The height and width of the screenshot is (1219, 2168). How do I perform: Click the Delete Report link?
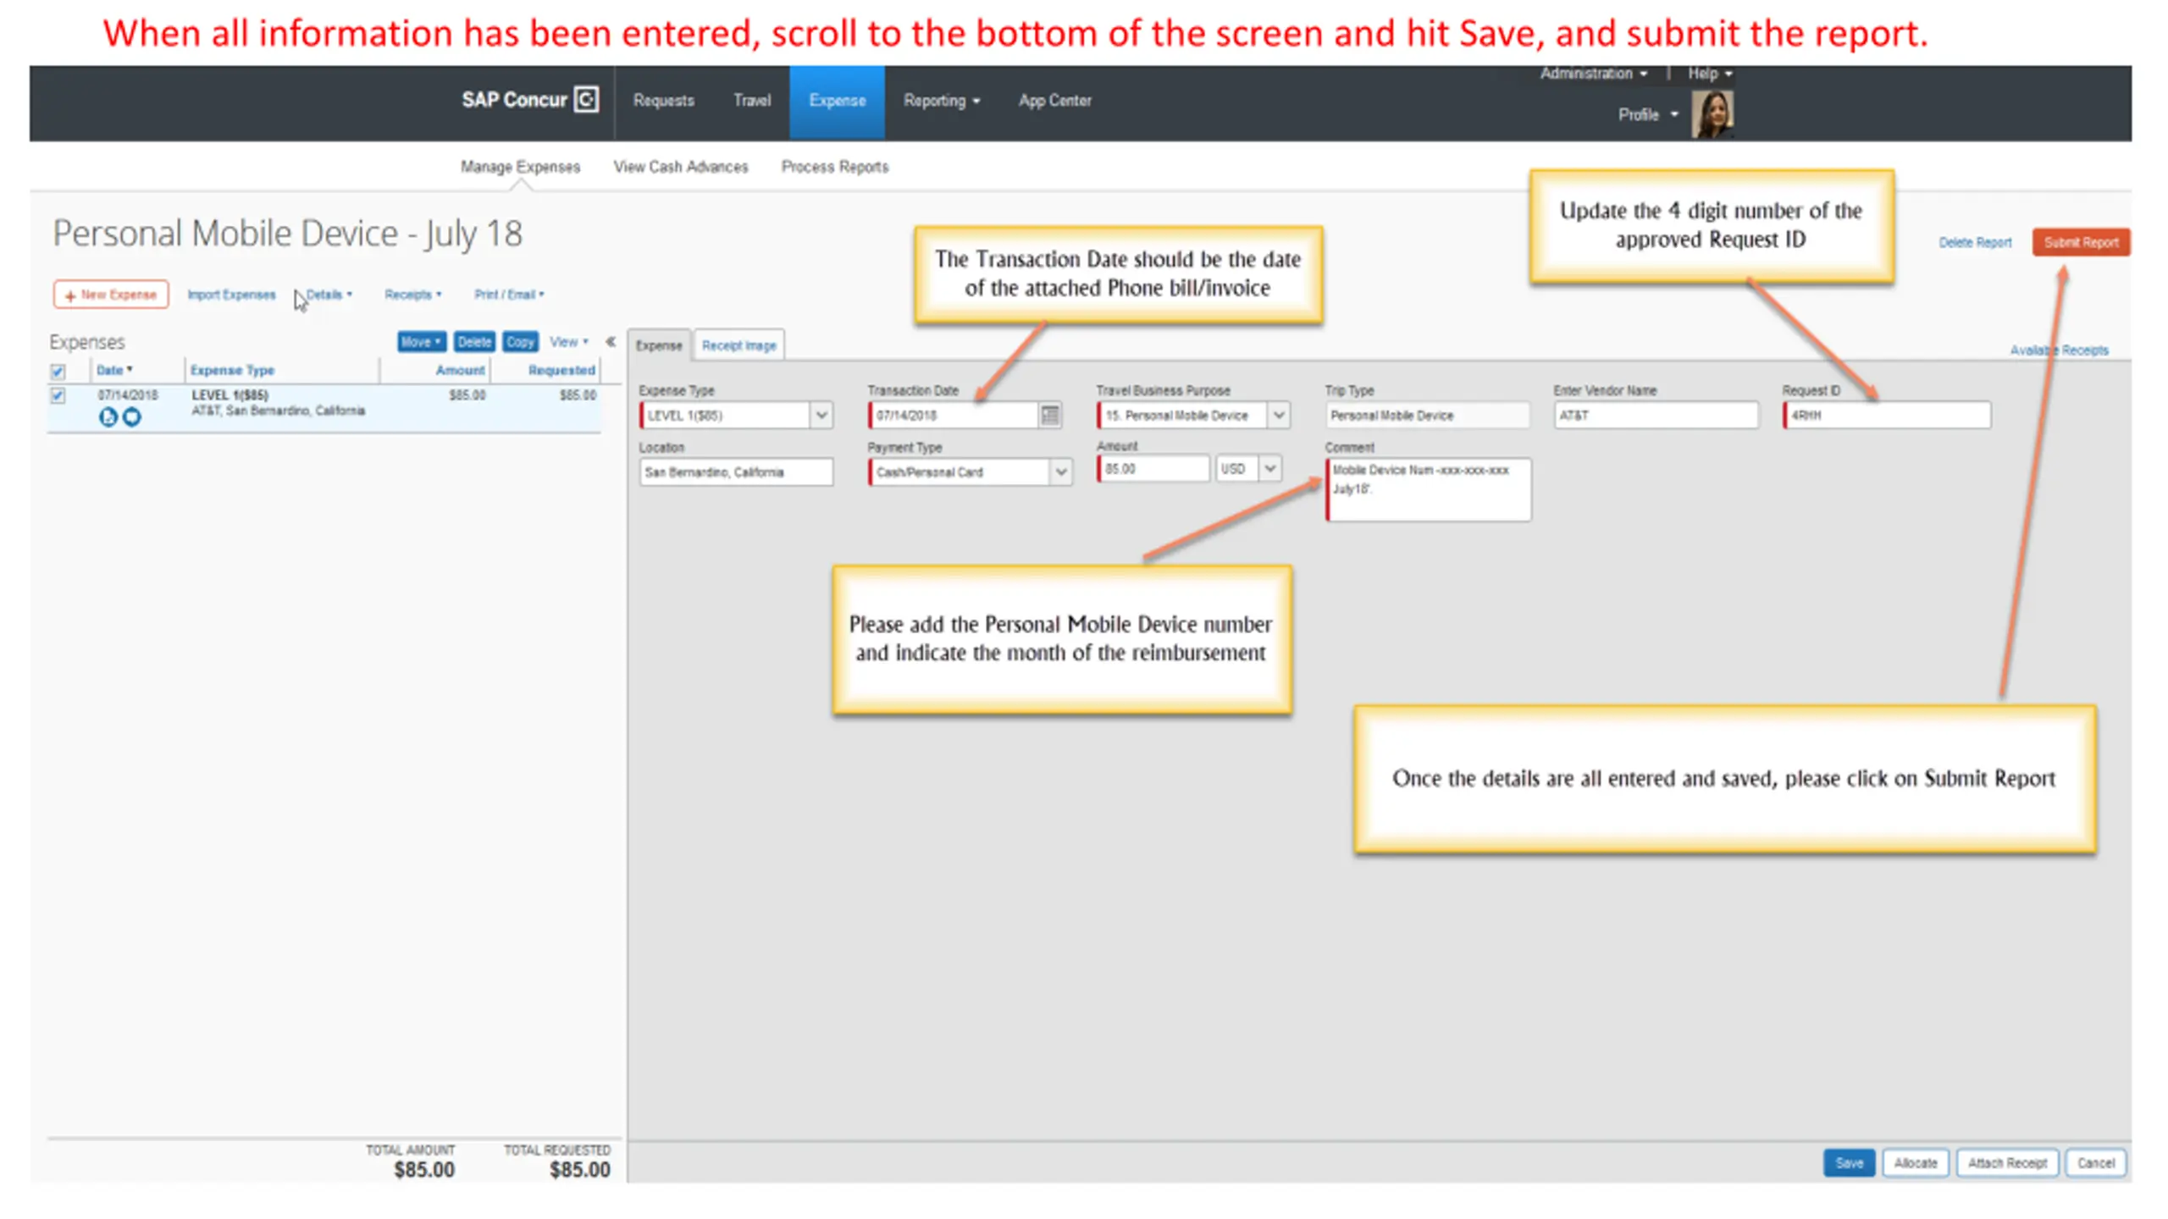pos(1974,242)
